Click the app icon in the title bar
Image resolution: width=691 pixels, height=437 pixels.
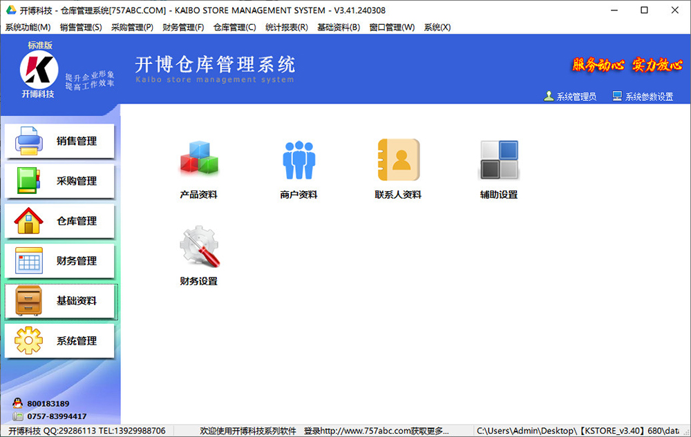pyautogui.click(x=10, y=10)
